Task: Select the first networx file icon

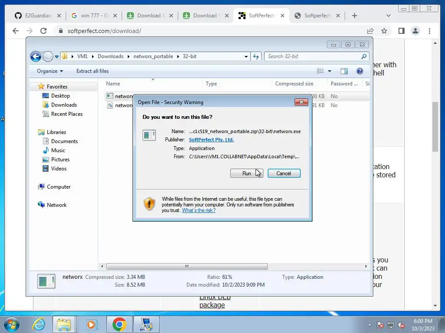Action: pos(110,96)
